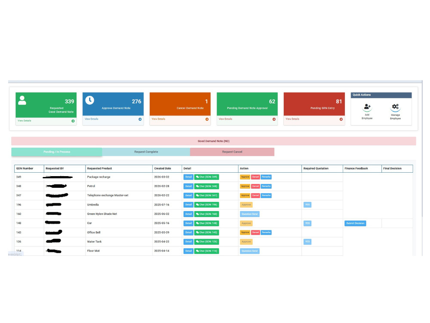
Task: Open View Details under Pending GRN Entry
Action: (292, 119)
